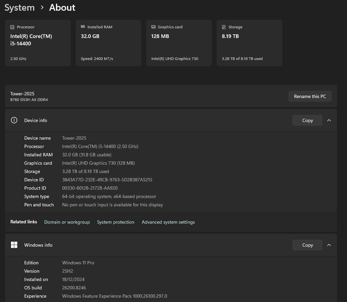Copy the Windows info details
Image resolution: width=347 pixels, height=302 pixels.
click(x=307, y=245)
